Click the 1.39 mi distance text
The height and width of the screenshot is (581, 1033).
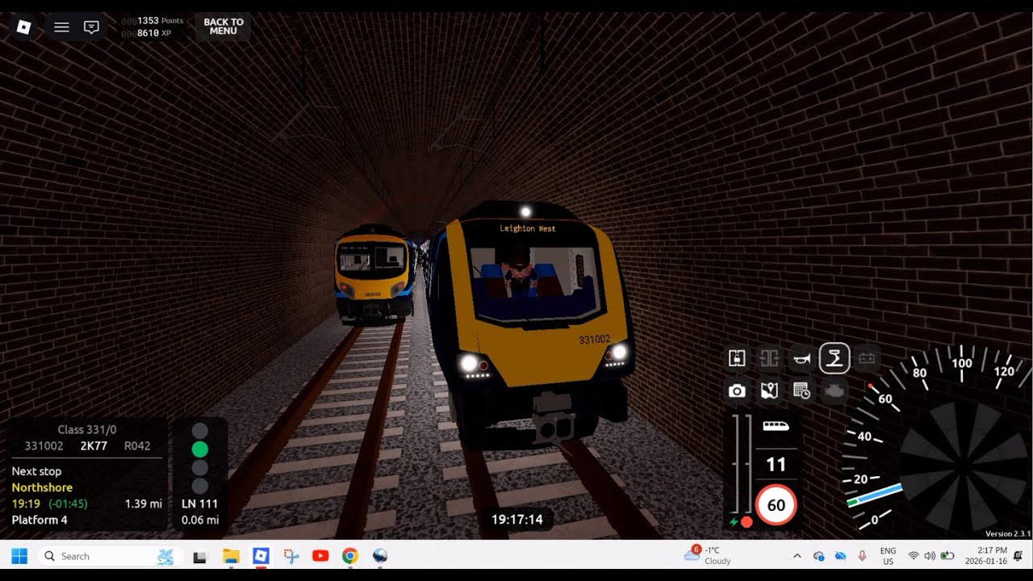coord(144,504)
